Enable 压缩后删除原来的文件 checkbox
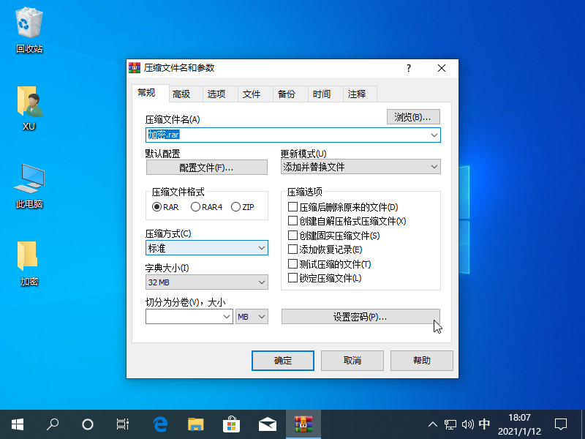The image size is (585, 439). coord(293,208)
